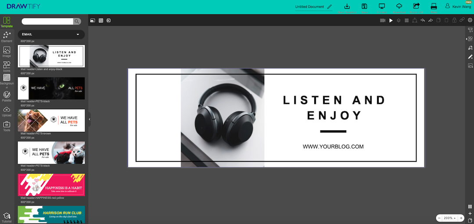Select the black divider bar on canvas
Viewport: 474px width, 224px height.
click(333, 132)
